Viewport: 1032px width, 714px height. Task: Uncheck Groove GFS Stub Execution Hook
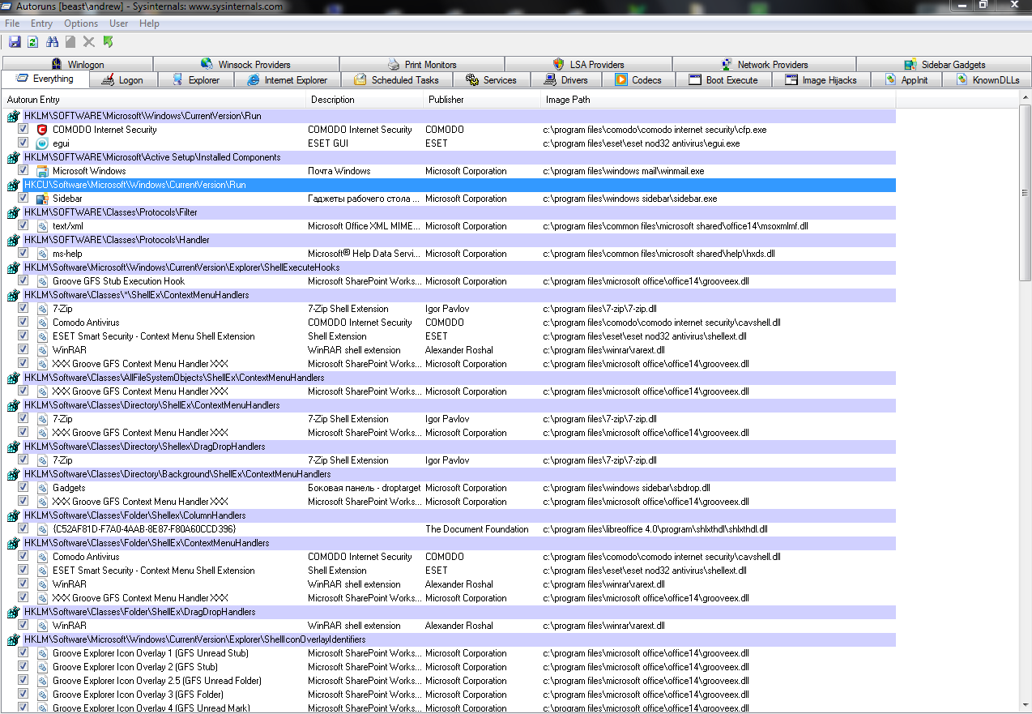[x=23, y=280]
